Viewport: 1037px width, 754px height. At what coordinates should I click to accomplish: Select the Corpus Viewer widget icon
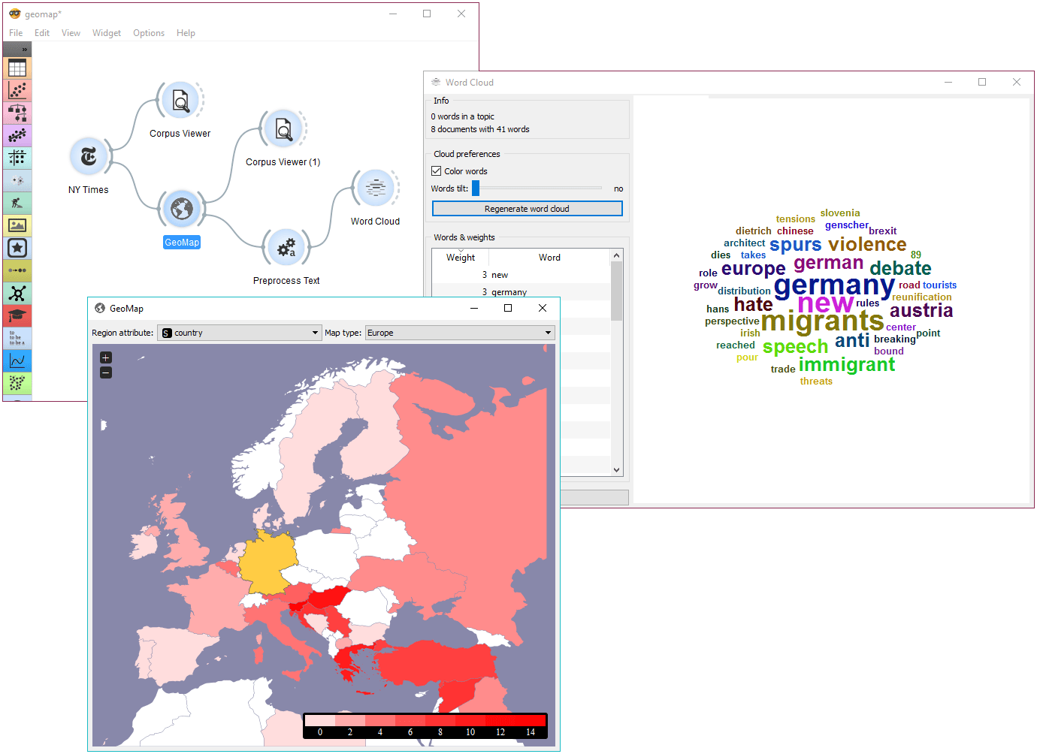(180, 100)
